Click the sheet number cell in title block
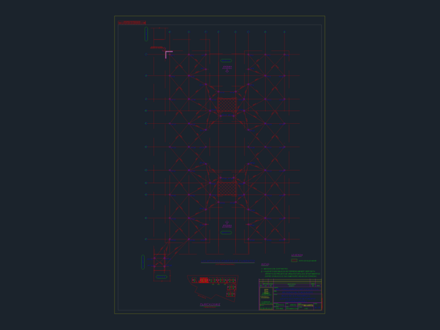The image size is (440, 330). tap(317, 306)
